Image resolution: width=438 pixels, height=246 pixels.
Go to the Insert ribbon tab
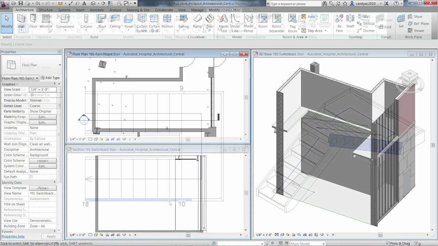[x=80, y=10]
